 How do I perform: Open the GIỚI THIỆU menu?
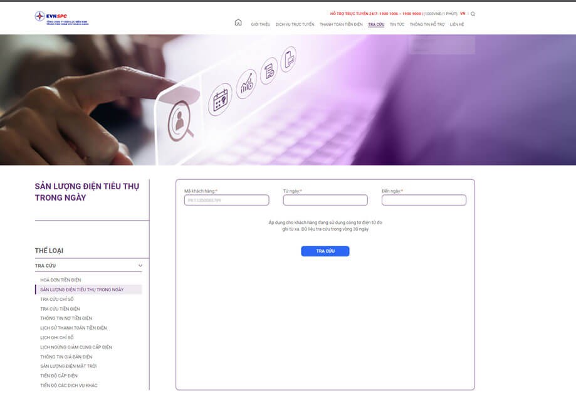(261, 24)
